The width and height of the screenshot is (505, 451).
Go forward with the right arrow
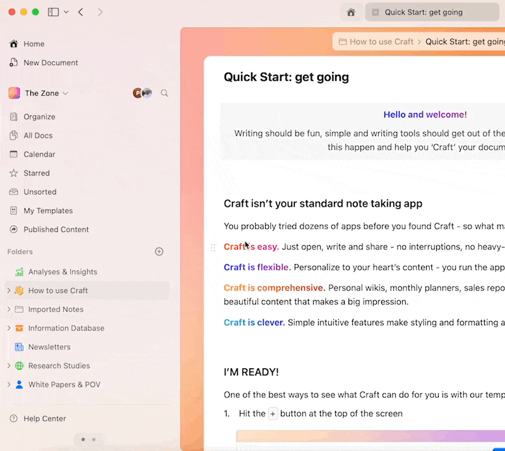(x=100, y=12)
